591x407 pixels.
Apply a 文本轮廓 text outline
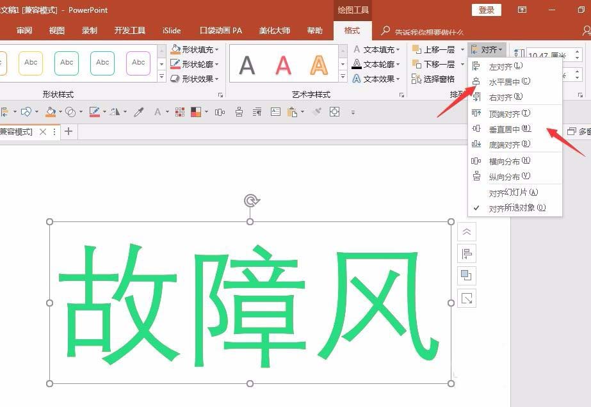[375, 63]
